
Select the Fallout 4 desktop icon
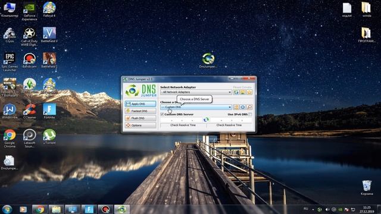(49, 10)
